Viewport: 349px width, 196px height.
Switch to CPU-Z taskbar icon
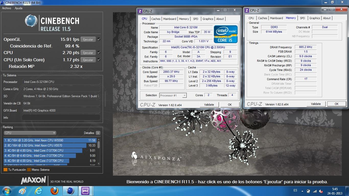pyautogui.click(x=85, y=191)
